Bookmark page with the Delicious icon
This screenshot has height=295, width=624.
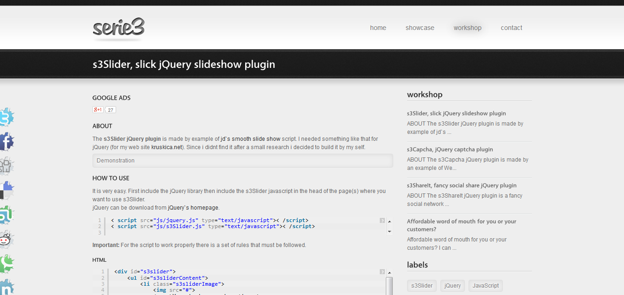tap(6, 190)
